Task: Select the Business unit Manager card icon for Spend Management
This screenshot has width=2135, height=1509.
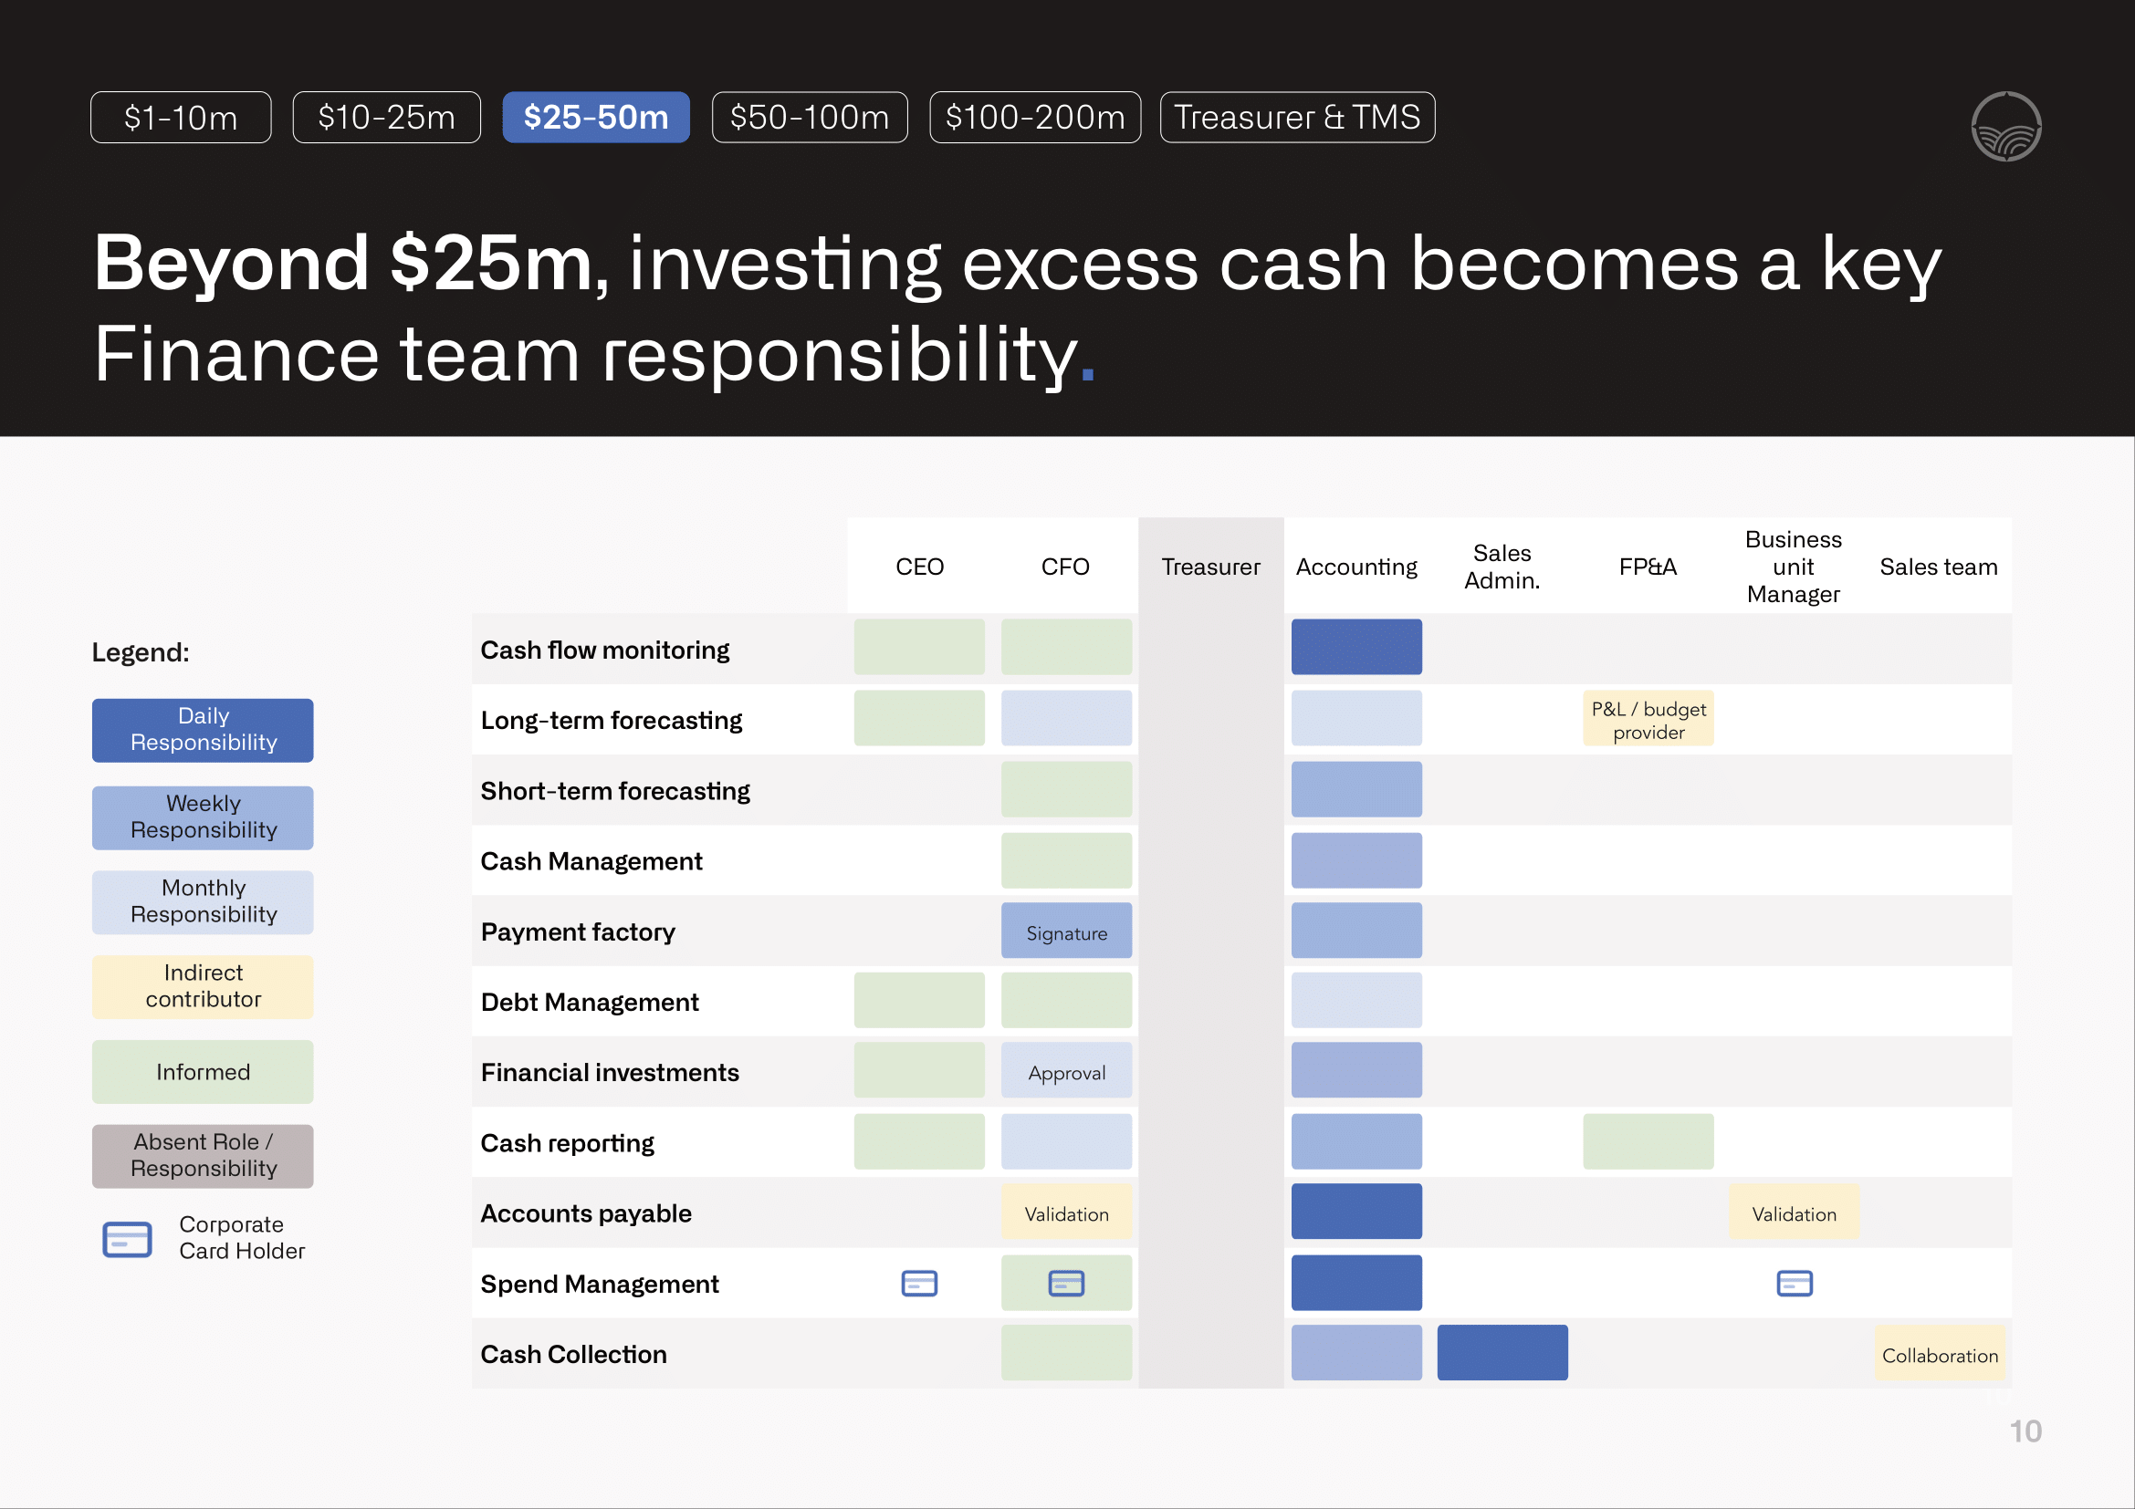Action: (1793, 1284)
